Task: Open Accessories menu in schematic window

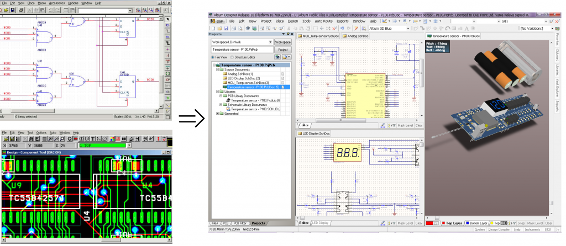Action: (57, 3)
